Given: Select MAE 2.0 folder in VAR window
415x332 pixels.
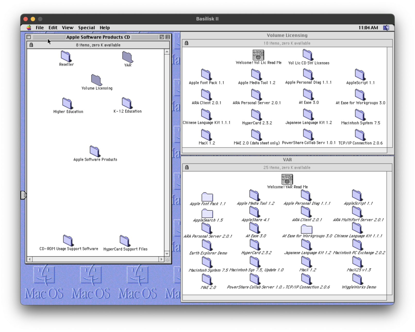Looking at the screenshot, I should (x=207, y=280).
